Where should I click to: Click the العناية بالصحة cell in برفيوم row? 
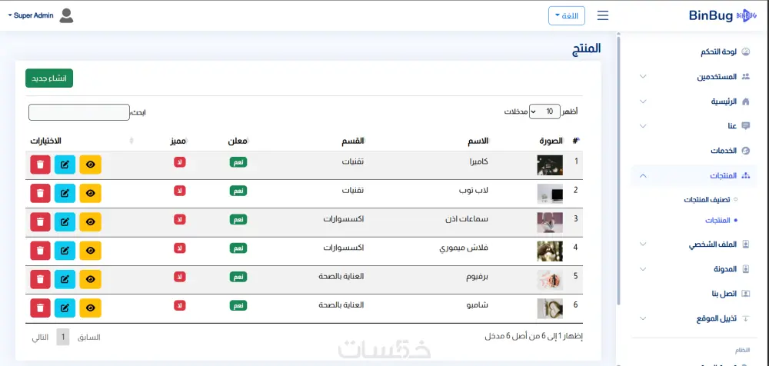coord(341,276)
